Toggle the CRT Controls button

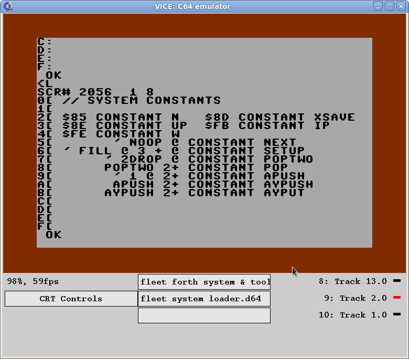tap(71, 299)
